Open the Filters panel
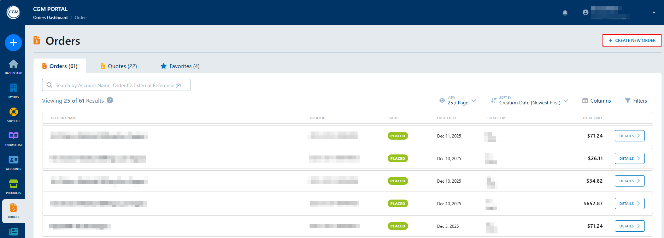Viewport: 664px width, 238px height. pos(636,101)
